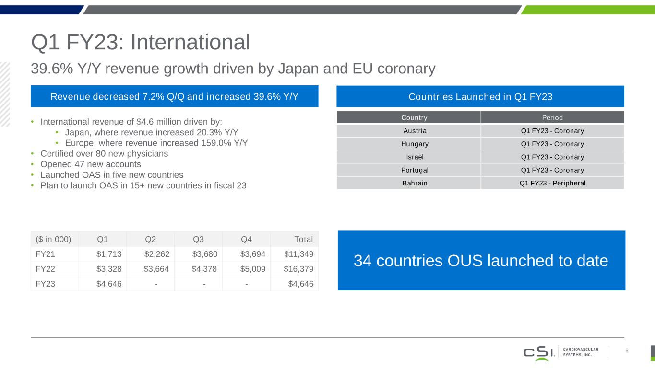
Task: Click the Israel country cell
Action: pos(408,157)
